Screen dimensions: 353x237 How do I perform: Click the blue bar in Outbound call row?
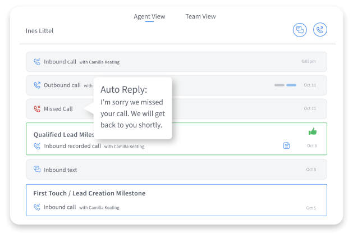click(x=291, y=85)
